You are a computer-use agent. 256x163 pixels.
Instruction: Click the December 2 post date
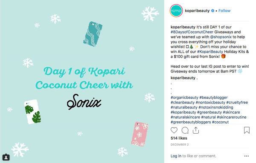tap(180, 144)
